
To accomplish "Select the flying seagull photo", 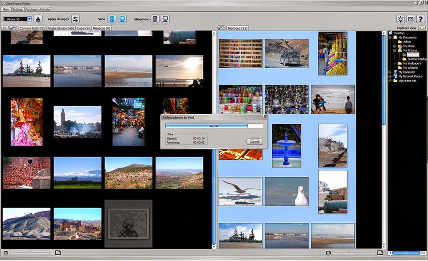I will (x=241, y=191).
